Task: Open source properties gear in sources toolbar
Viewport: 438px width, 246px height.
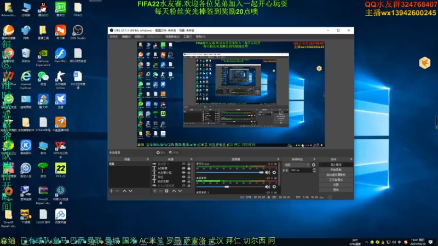Action: coord(167,191)
